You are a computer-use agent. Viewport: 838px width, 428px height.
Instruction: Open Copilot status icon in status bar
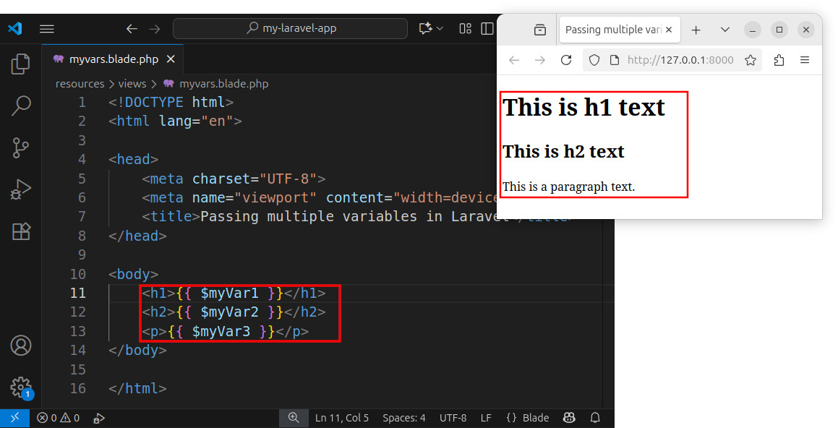(x=569, y=418)
